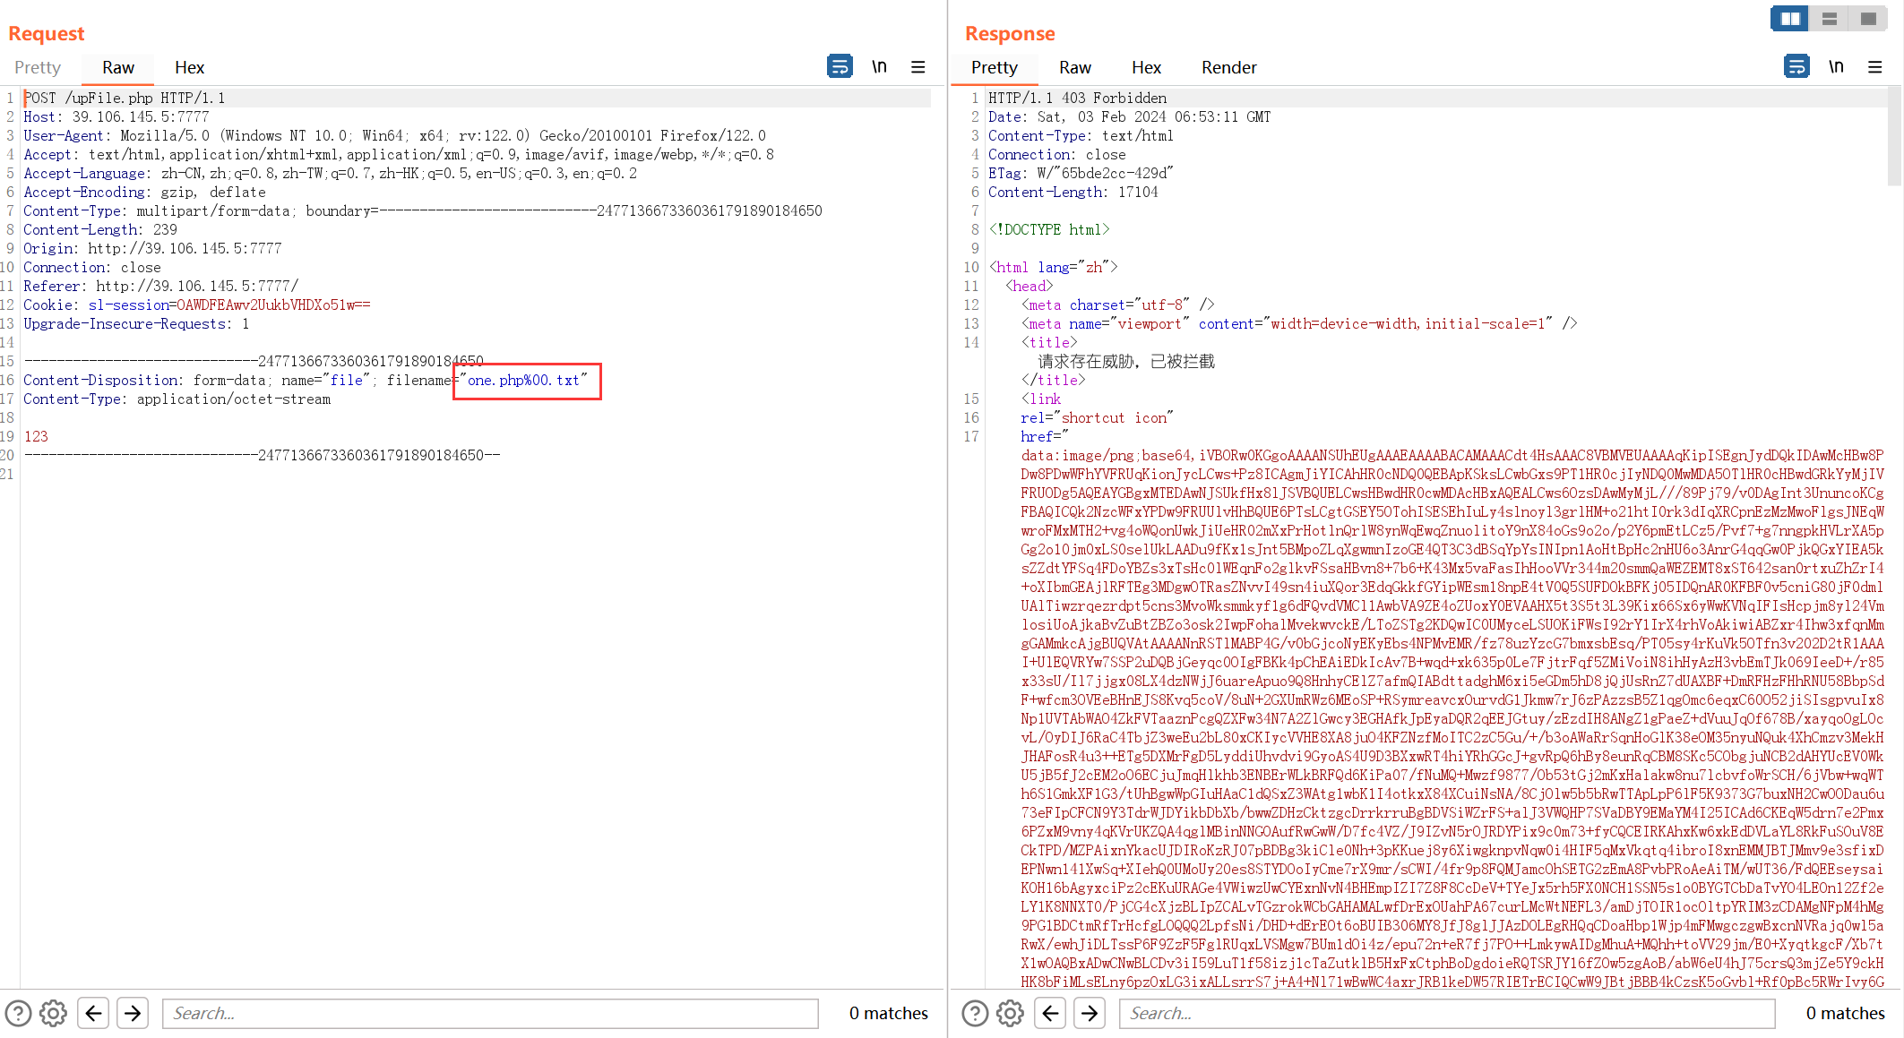This screenshot has height=1038, width=1904.
Task: Click the filename value one.php%00.txt
Action: click(523, 381)
